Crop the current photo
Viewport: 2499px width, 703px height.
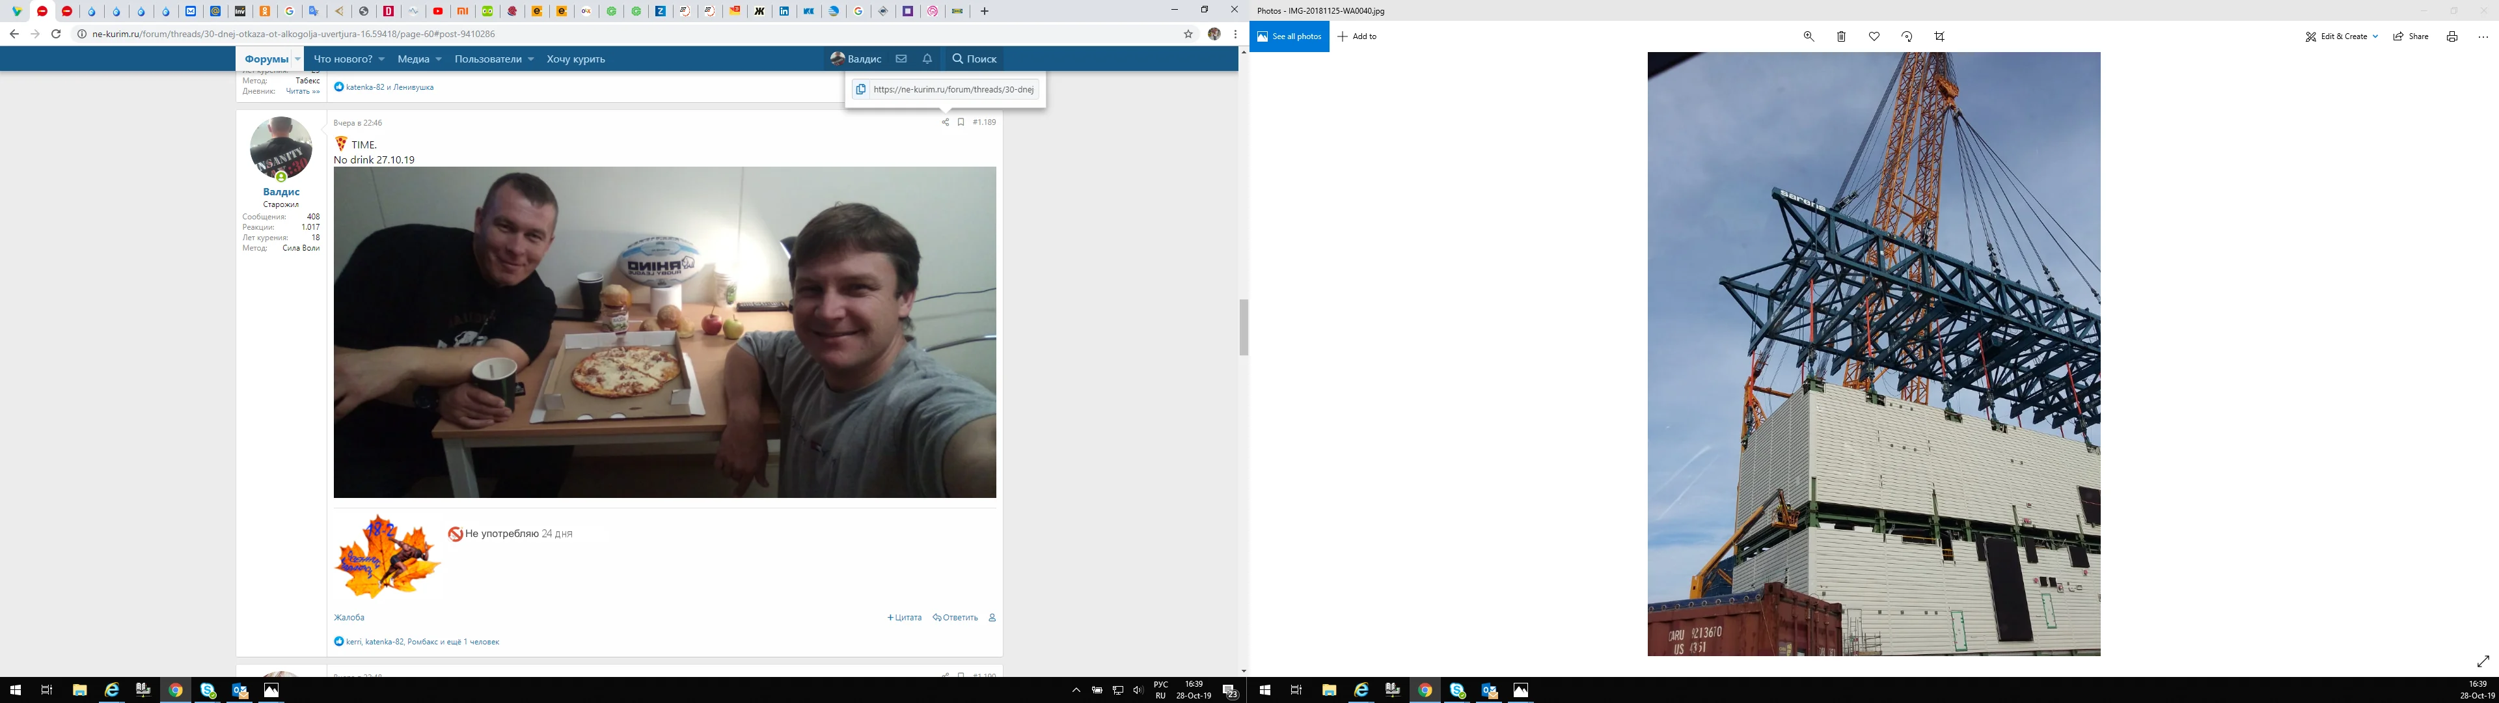coord(1939,35)
